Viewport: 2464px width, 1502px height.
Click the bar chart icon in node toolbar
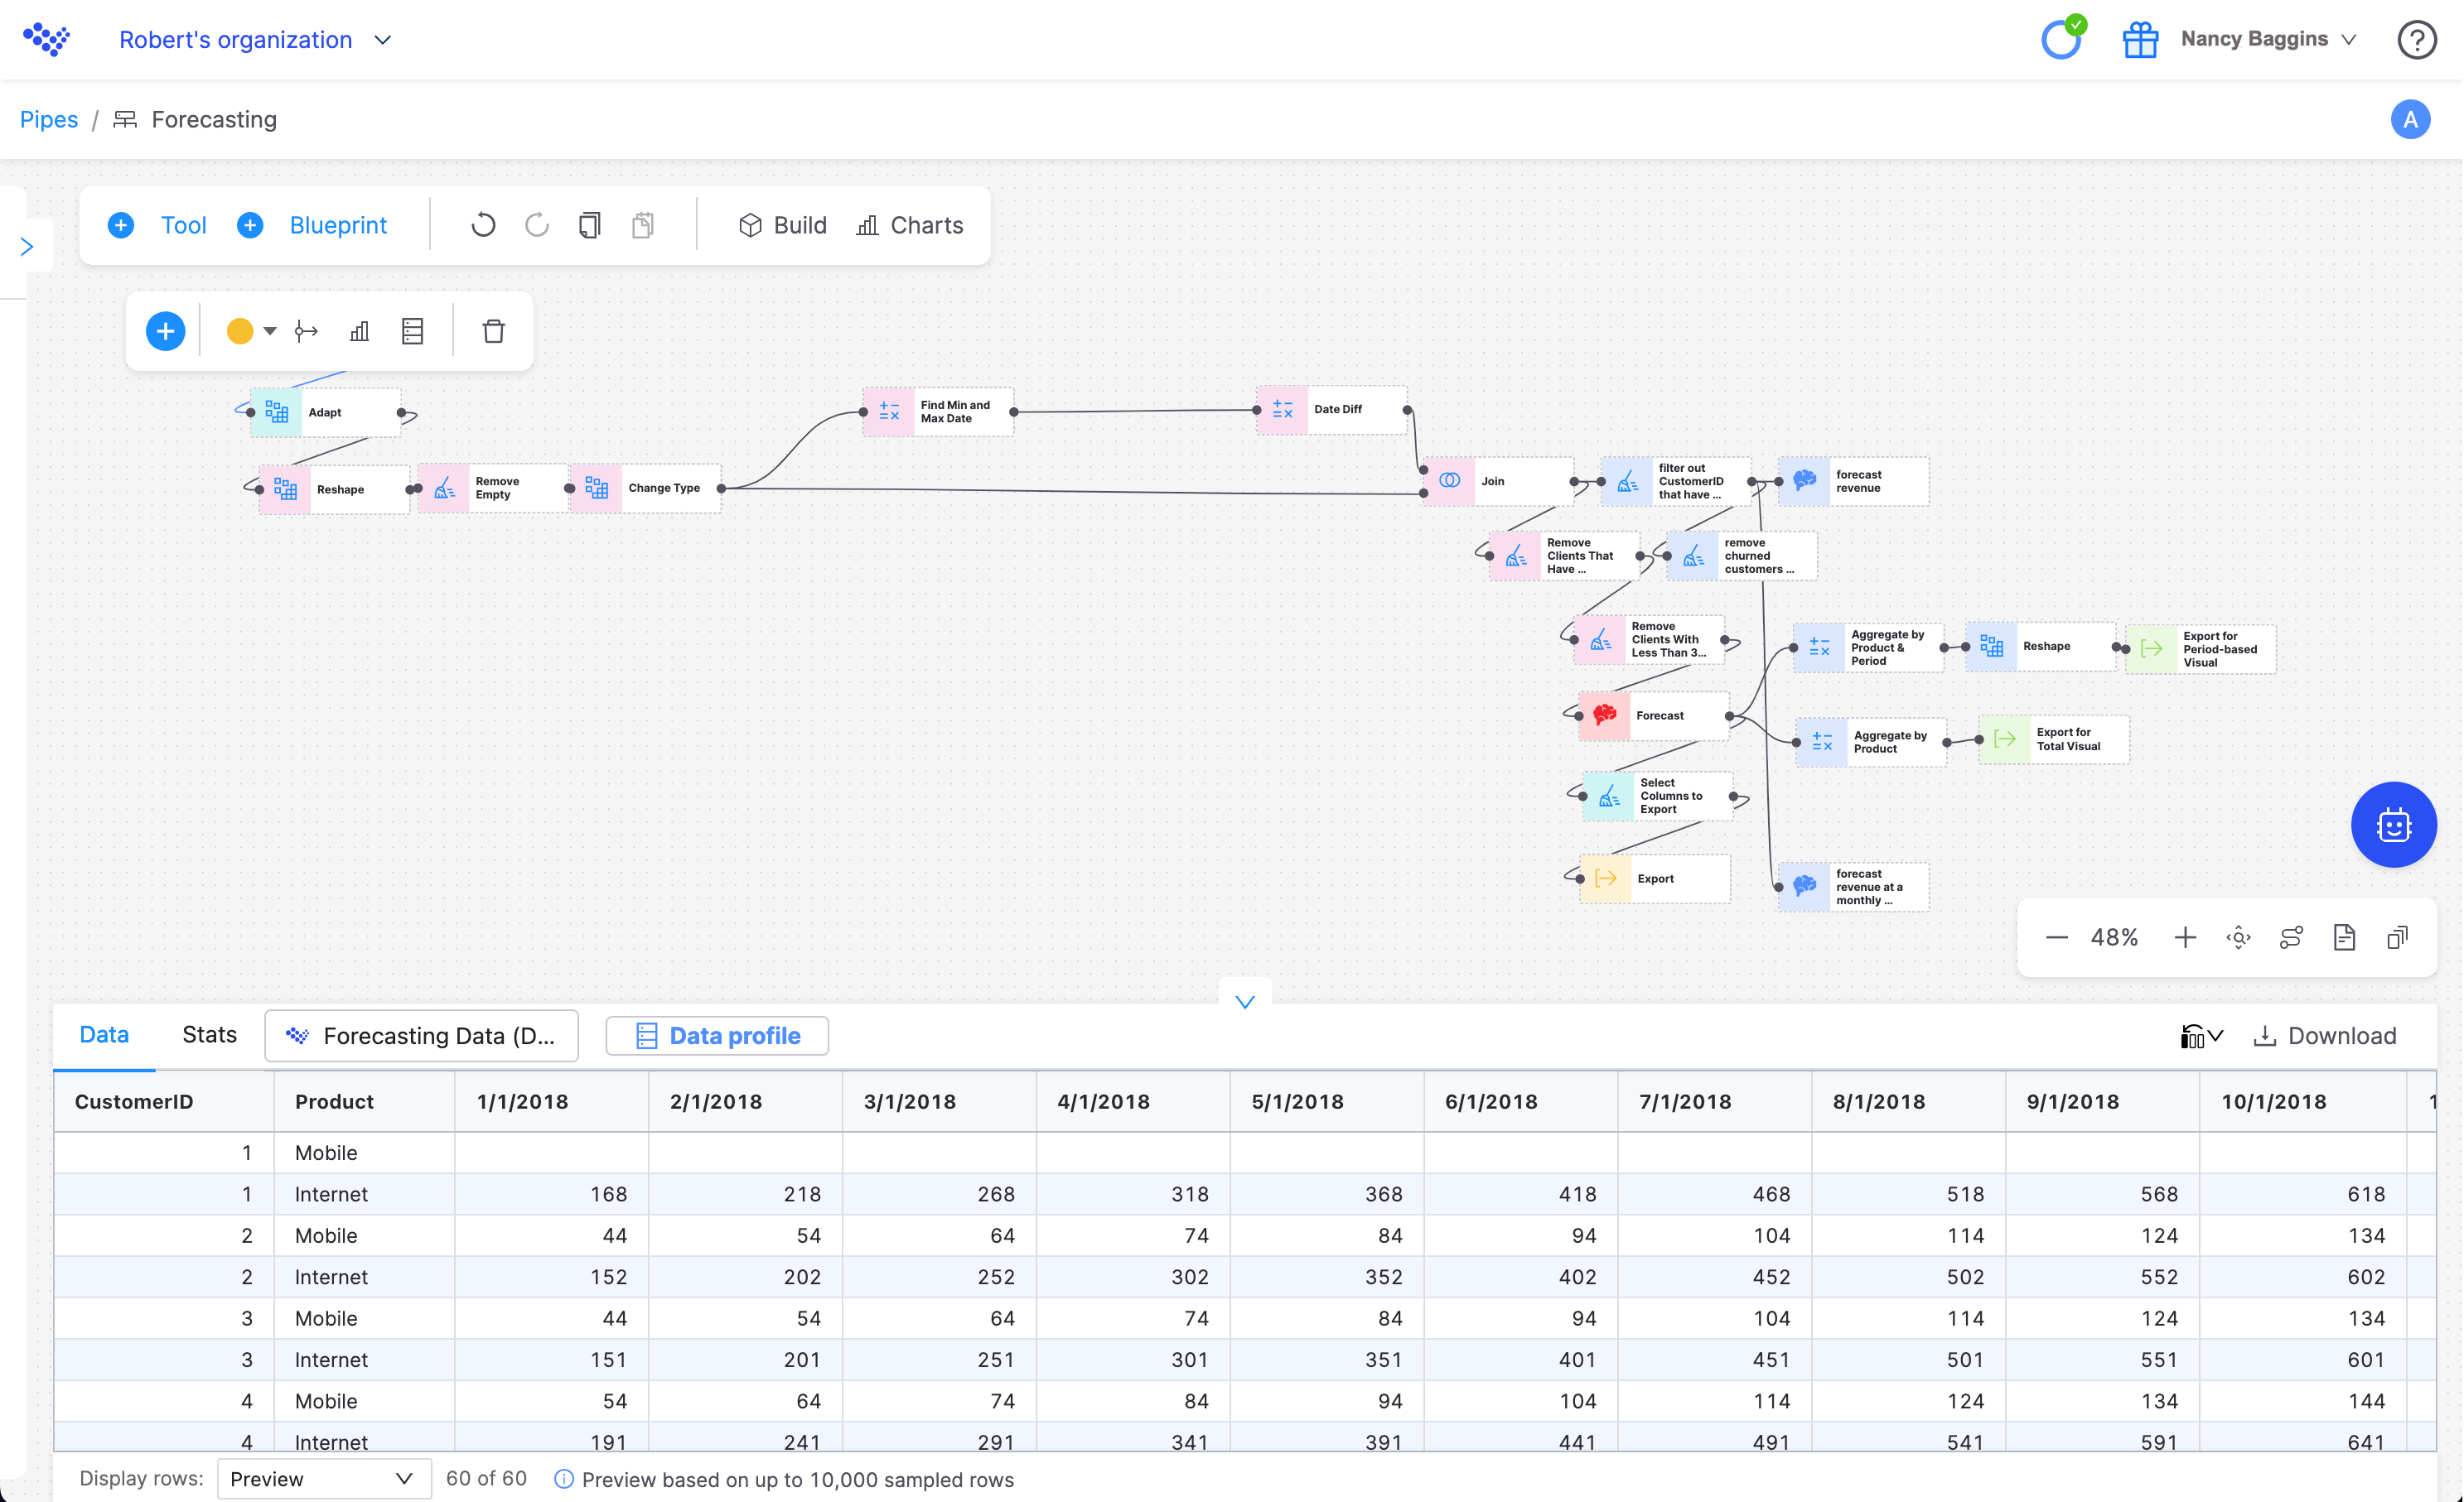click(x=359, y=330)
